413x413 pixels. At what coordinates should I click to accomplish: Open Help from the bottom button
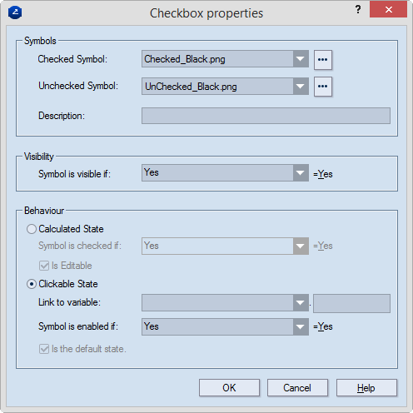366,387
